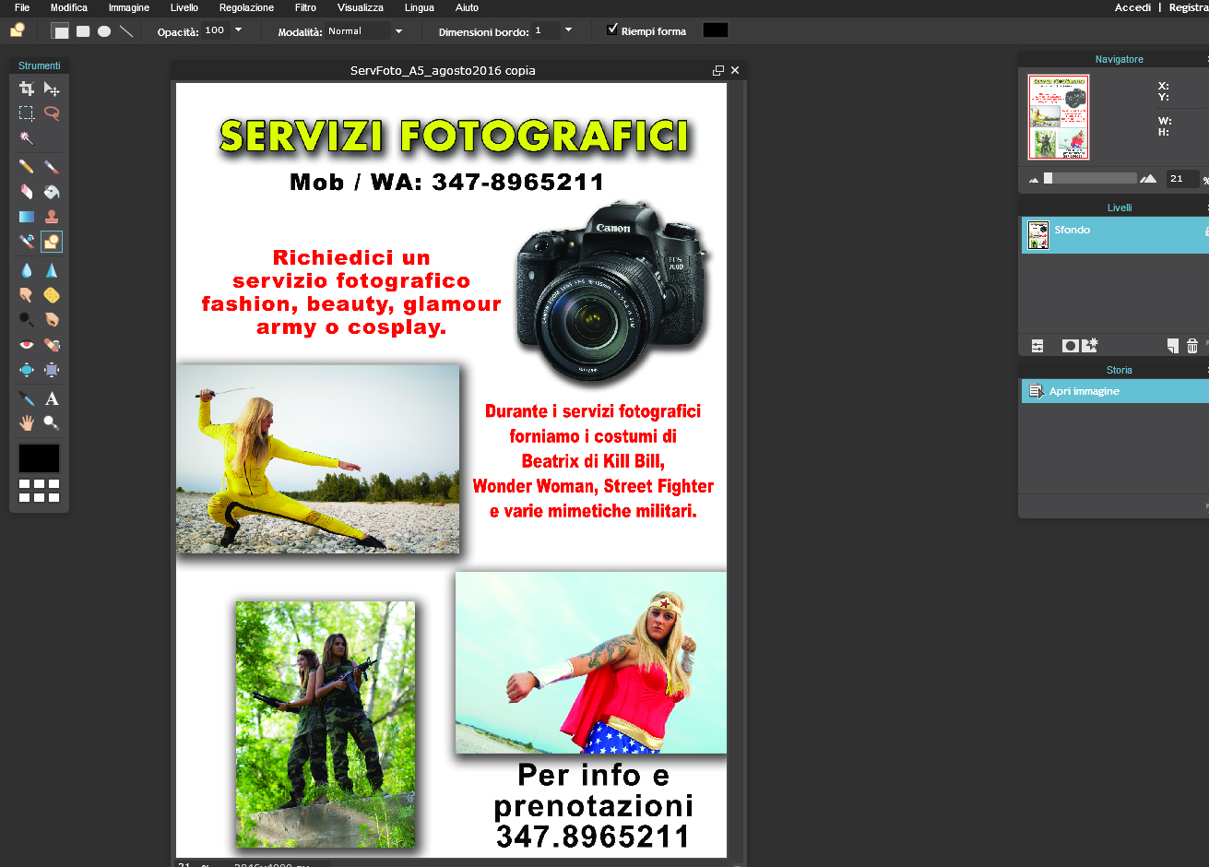The width and height of the screenshot is (1209, 867).
Task: Select the Blur droplet tool
Action: [x=27, y=270]
